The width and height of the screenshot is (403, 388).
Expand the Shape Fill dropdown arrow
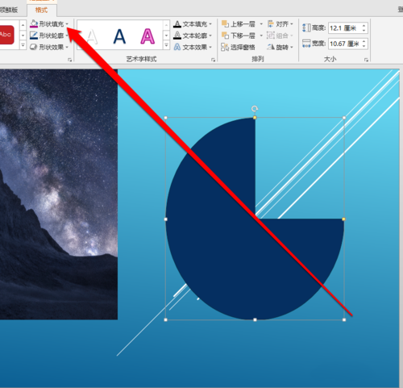coord(67,24)
